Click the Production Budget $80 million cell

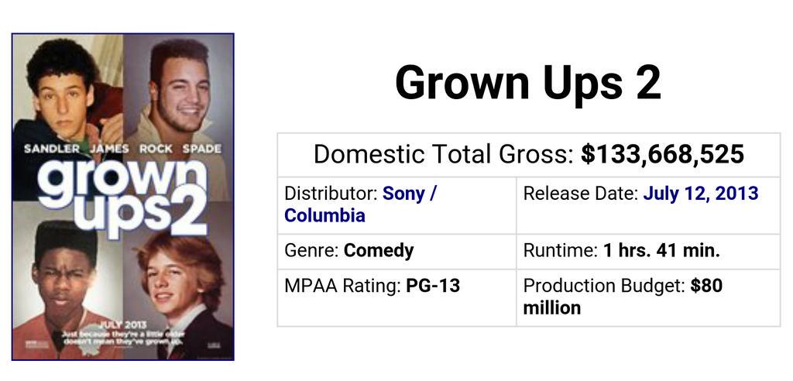(x=648, y=297)
